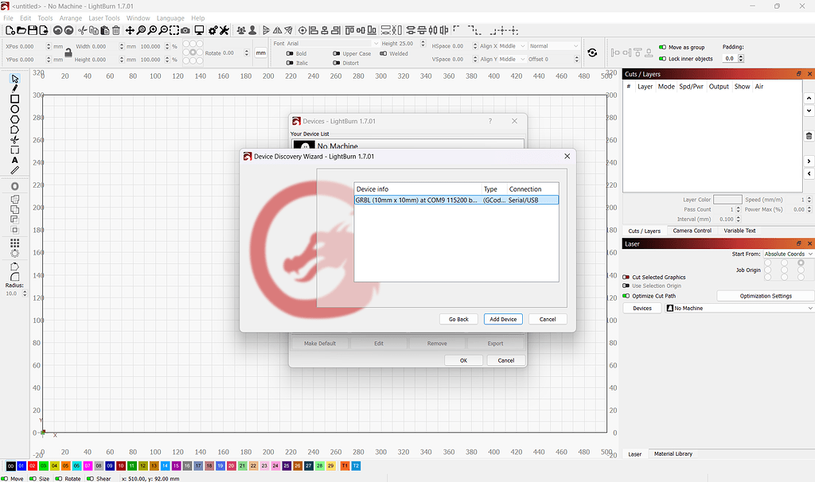815x482 pixels.
Task: Switch to the Camera Control tab
Action: (692, 231)
